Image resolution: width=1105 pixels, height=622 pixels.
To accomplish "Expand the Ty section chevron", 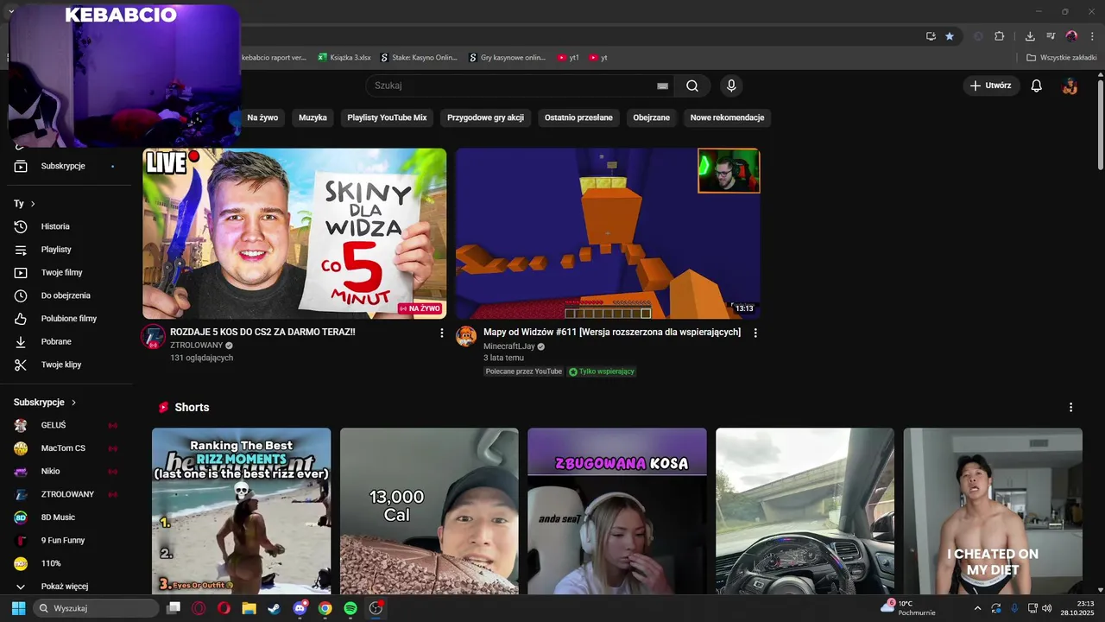I will (33, 204).
